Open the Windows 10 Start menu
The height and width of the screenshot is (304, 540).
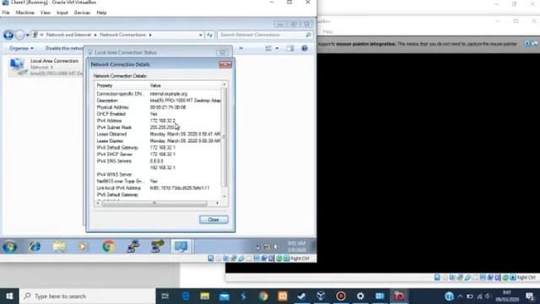coord(9,296)
